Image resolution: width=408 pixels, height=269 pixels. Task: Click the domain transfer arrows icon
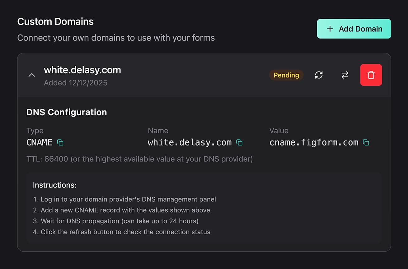(x=345, y=75)
